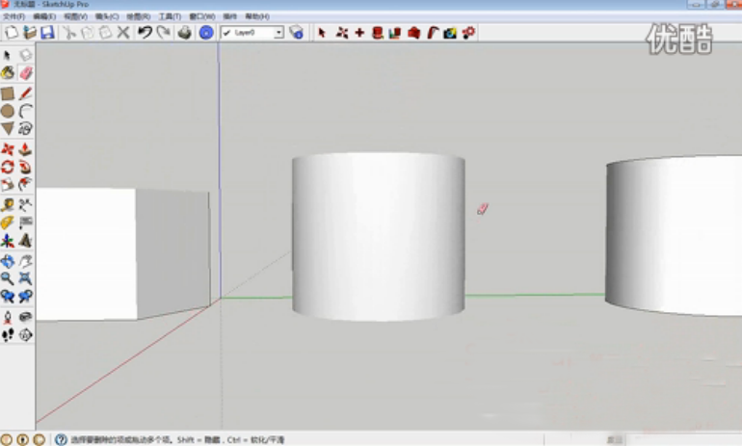Image resolution: width=742 pixels, height=446 pixels.
Task: Select the Rotate tool
Action: 8,167
